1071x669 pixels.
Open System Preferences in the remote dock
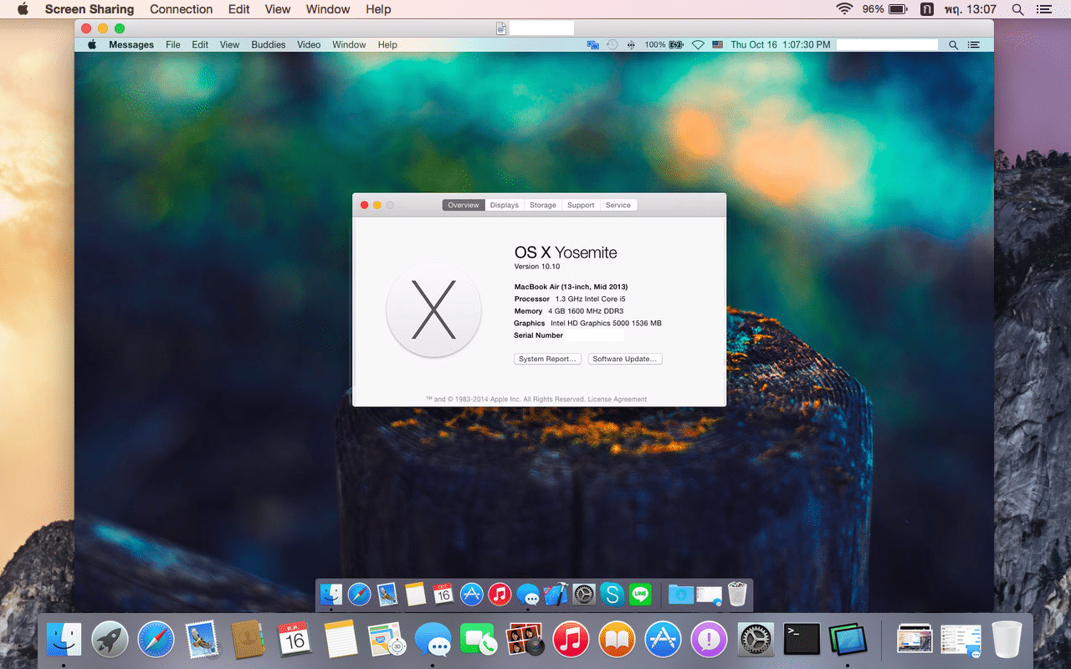coord(584,595)
